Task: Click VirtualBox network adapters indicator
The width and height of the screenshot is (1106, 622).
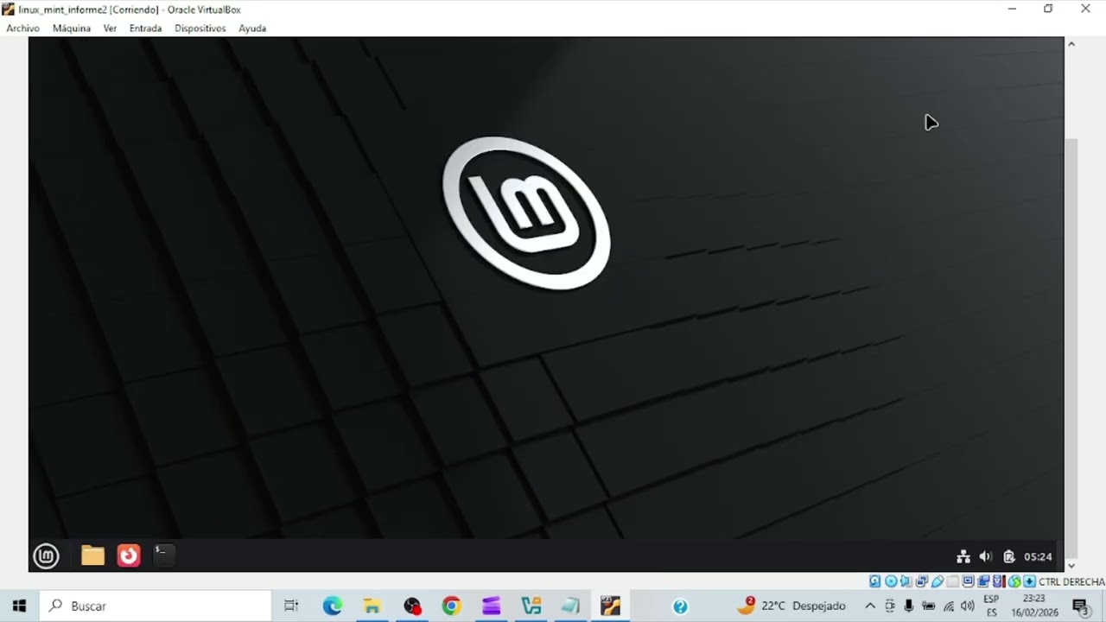Action: pyautogui.click(x=922, y=581)
